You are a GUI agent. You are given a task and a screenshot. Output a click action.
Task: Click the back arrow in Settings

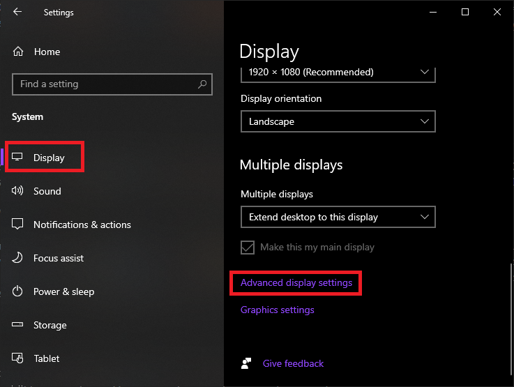[x=17, y=12]
